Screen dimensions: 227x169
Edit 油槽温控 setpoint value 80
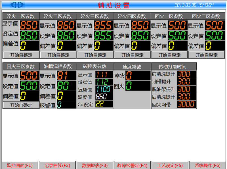tap(66, 86)
